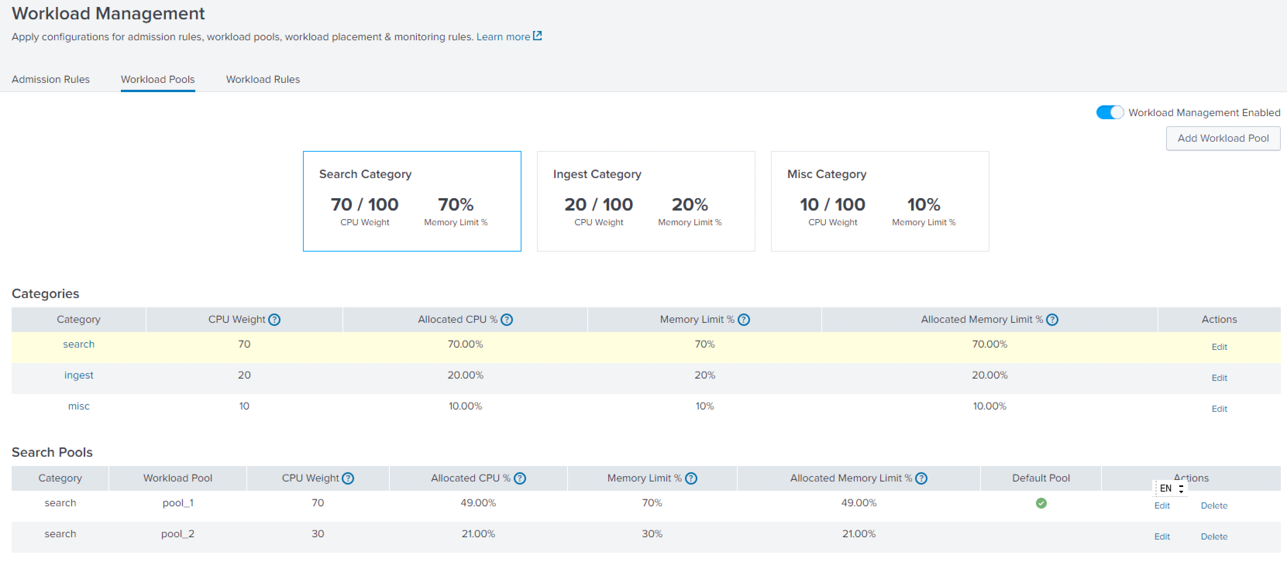1287x562 pixels.
Task: Click Edit for pool_1 workload pool
Action: 1161,505
